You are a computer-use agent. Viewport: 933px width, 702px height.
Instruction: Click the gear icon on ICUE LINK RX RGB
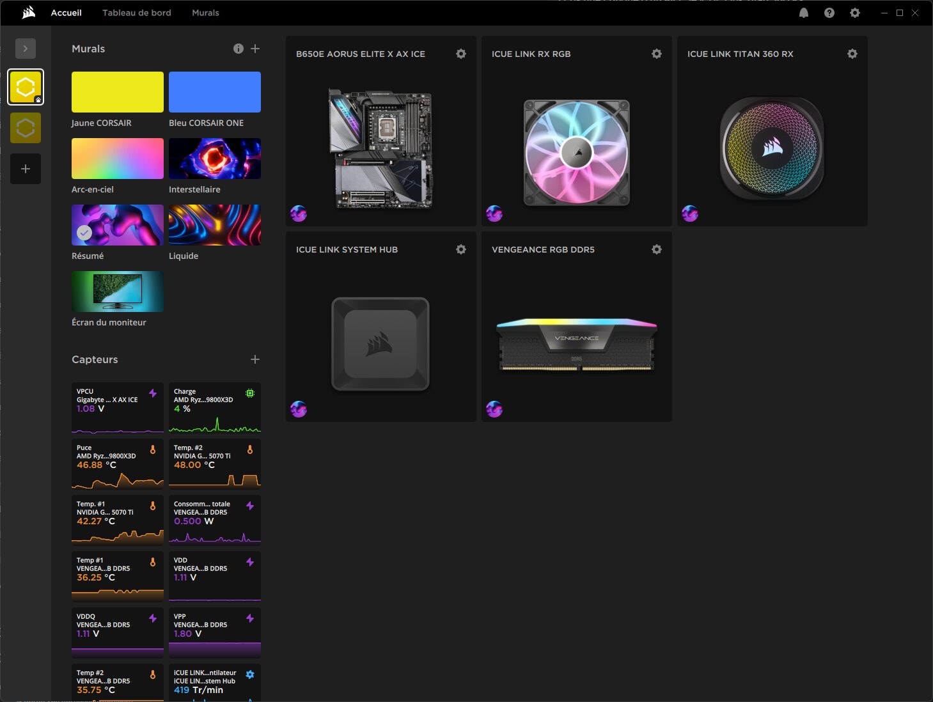coord(656,54)
